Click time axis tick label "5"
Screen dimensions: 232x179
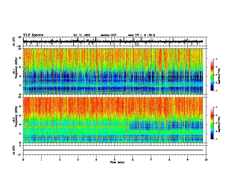pyautogui.click(x=115, y=160)
